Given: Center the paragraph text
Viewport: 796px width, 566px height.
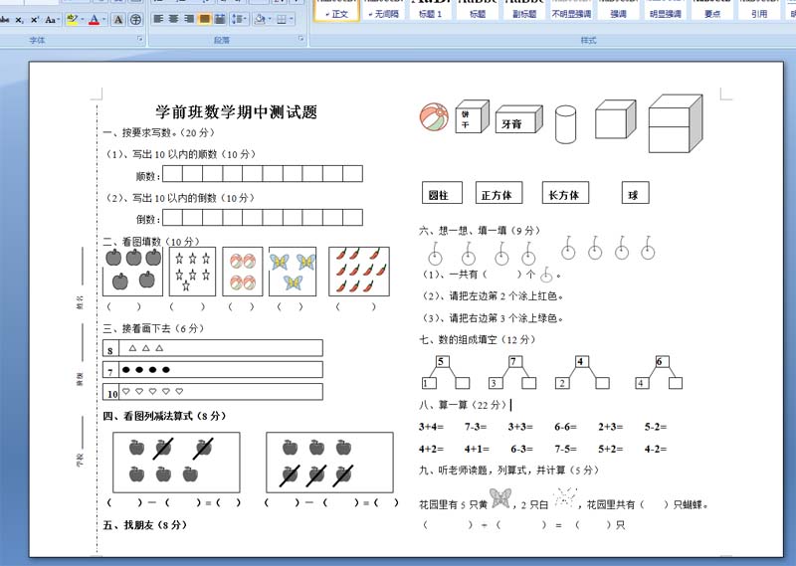Looking at the screenshot, I should pos(173,19).
